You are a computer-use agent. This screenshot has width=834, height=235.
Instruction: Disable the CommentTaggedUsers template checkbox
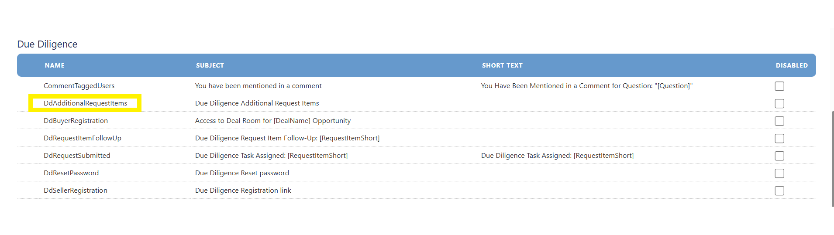pyautogui.click(x=779, y=86)
